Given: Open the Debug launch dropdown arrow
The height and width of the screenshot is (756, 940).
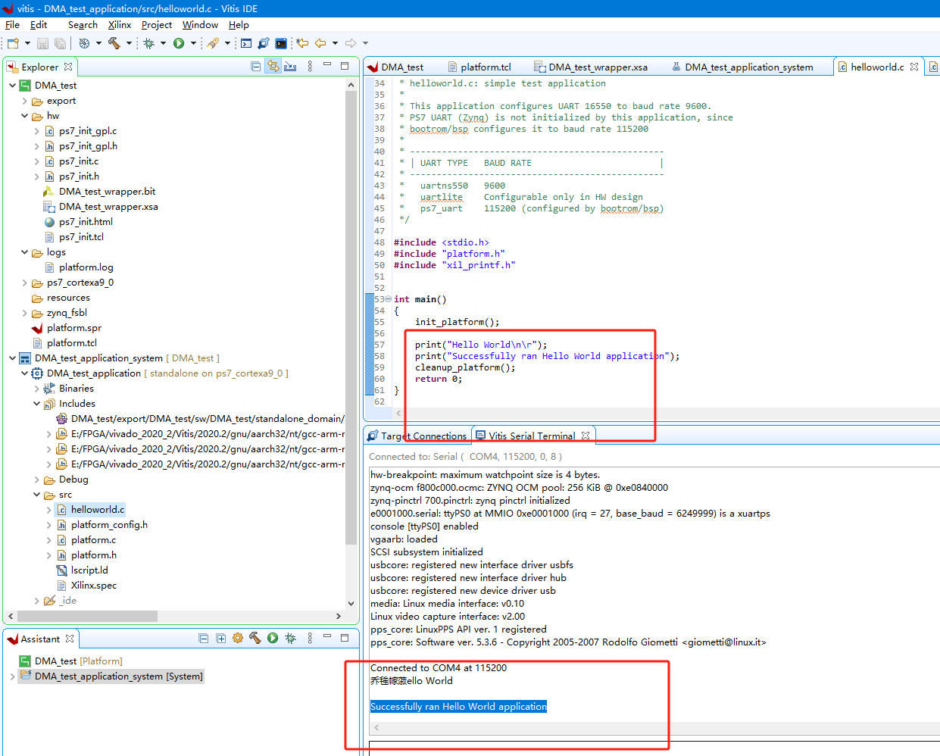Looking at the screenshot, I should [x=163, y=43].
